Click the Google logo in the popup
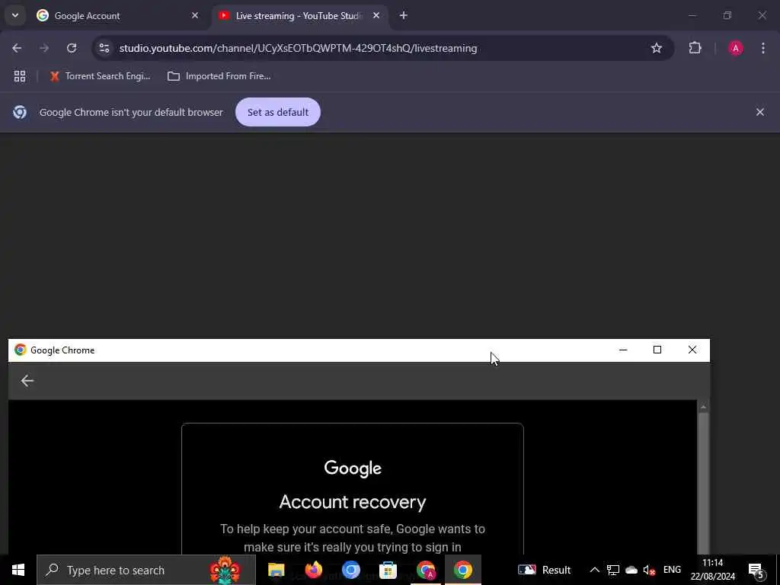 pyautogui.click(x=353, y=468)
